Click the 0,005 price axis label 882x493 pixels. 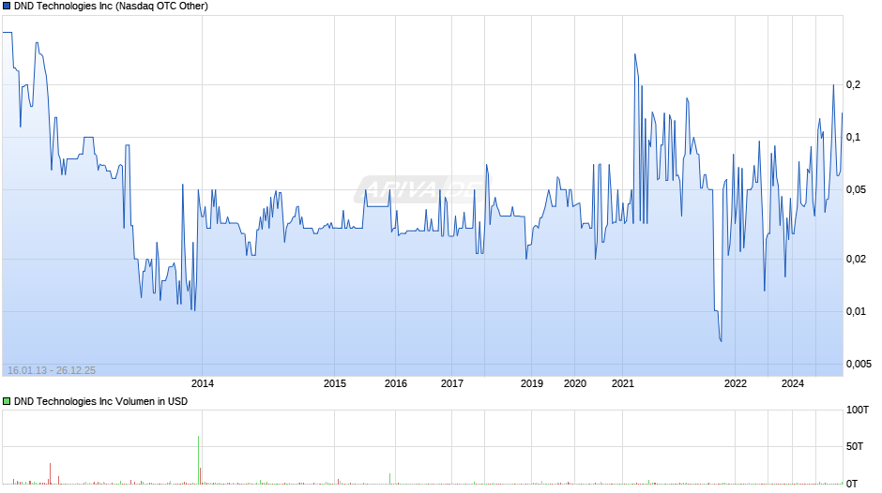859,364
